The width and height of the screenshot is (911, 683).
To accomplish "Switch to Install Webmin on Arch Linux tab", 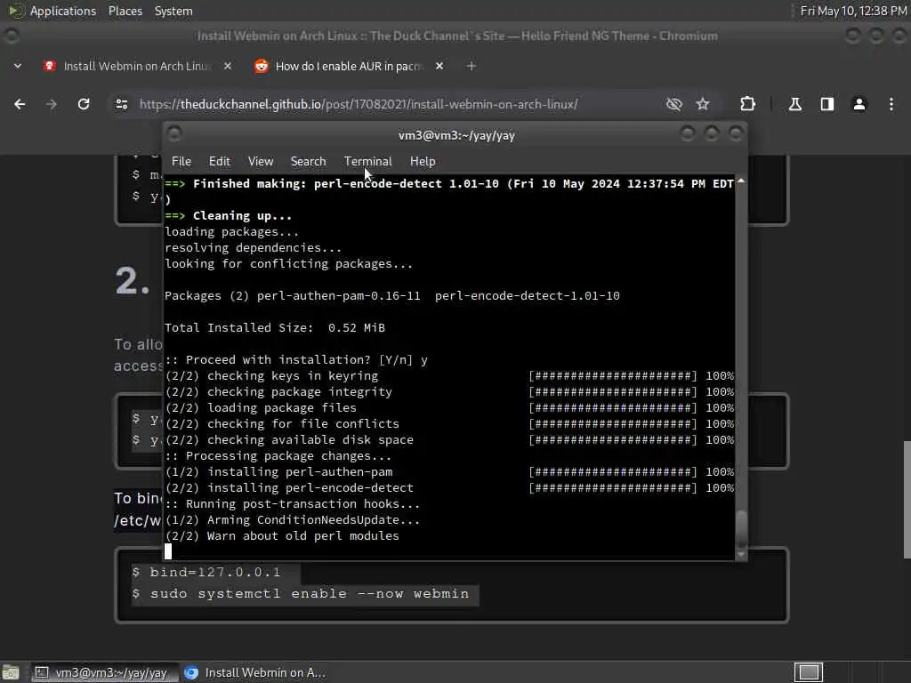I will click(137, 66).
